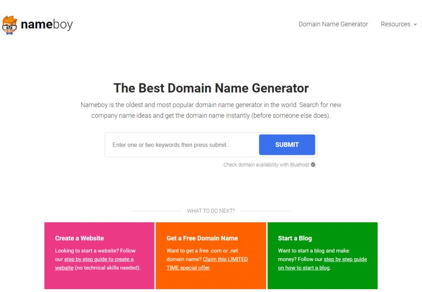
Task: Click the Nameboy description paragraph under the heading
Action: [x=211, y=110]
